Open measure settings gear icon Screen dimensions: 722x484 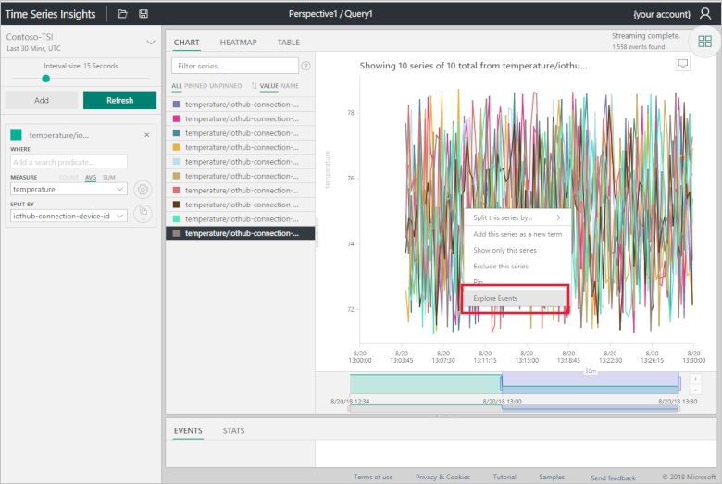(x=143, y=190)
